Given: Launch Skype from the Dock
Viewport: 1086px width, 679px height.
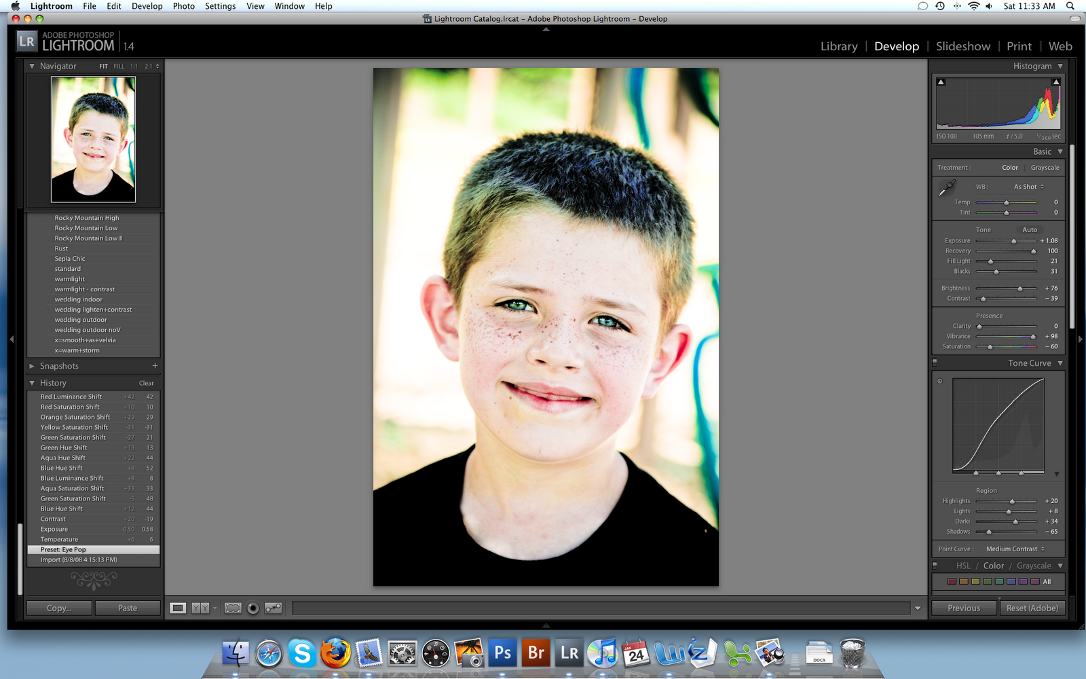Looking at the screenshot, I should click(302, 653).
